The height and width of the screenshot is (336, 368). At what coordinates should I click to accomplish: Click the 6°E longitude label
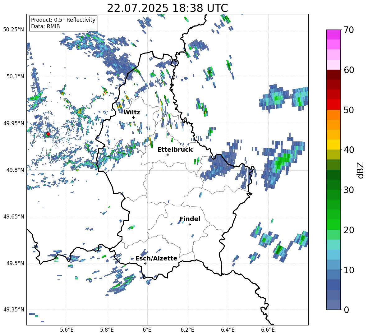click(147, 330)
